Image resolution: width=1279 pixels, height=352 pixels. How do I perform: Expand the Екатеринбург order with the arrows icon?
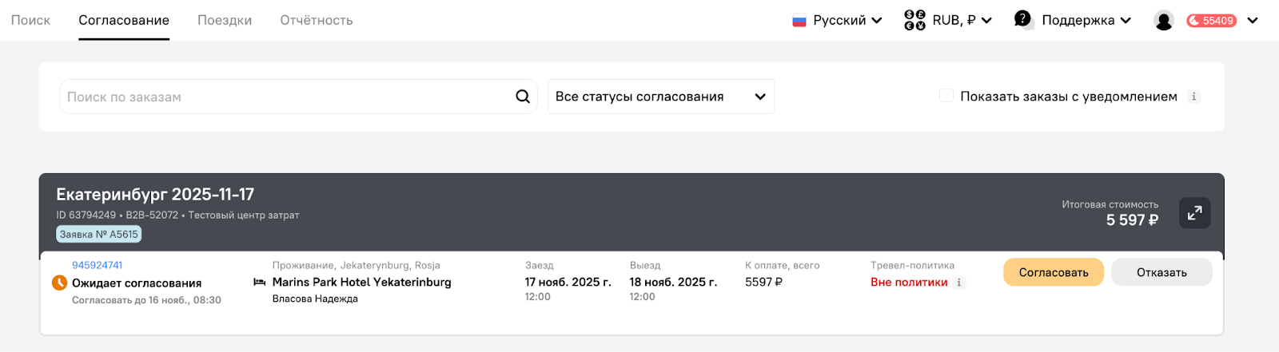(1194, 213)
